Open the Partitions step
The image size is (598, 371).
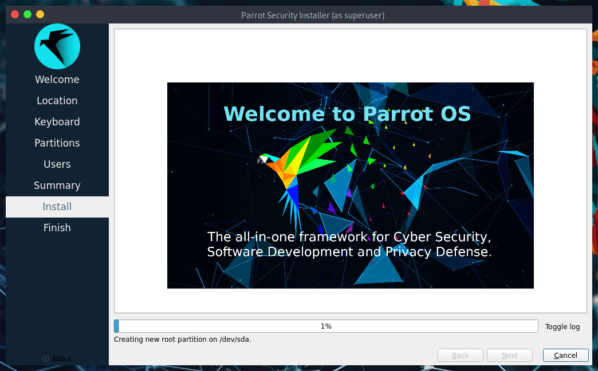pyautogui.click(x=57, y=143)
